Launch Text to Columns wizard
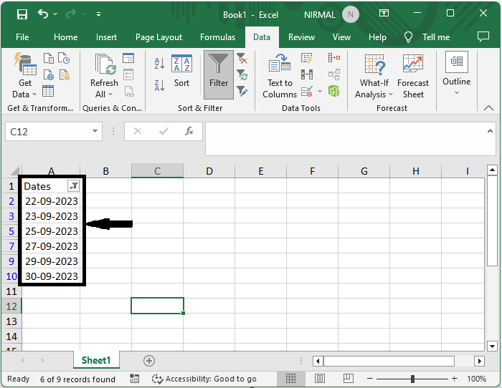Screen dimensions: 502x388 point(280,75)
